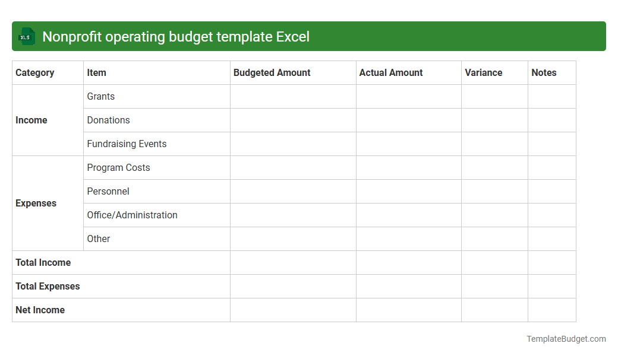Click the Category column header
Image resolution: width=618 pixels, height=356 pixels.
tap(34, 72)
